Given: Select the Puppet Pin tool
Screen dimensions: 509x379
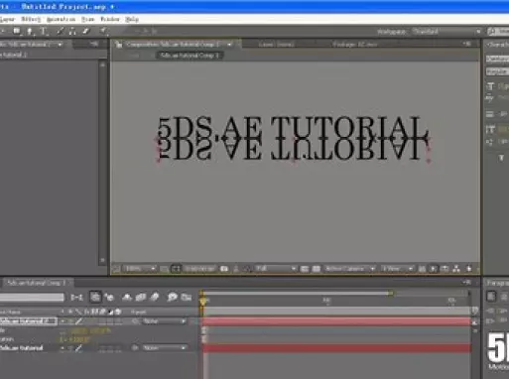Looking at the screenshot, I should tap(103, 32).
